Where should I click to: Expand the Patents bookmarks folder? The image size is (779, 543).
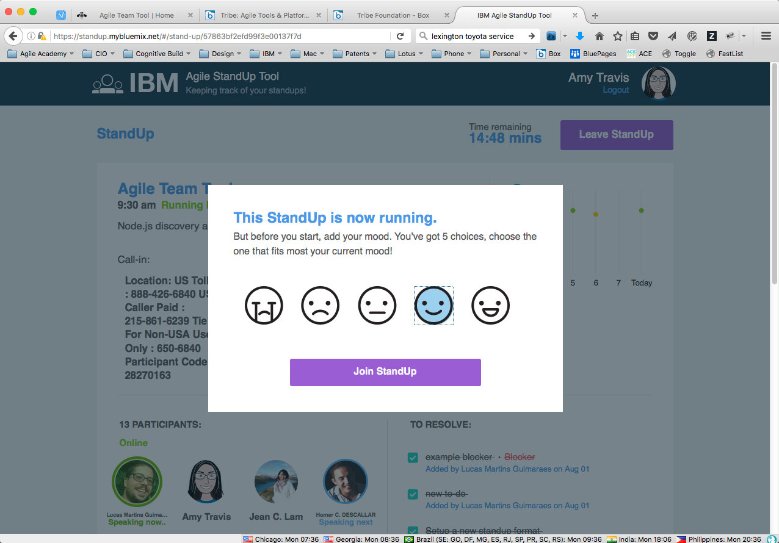tap(355, 54)
